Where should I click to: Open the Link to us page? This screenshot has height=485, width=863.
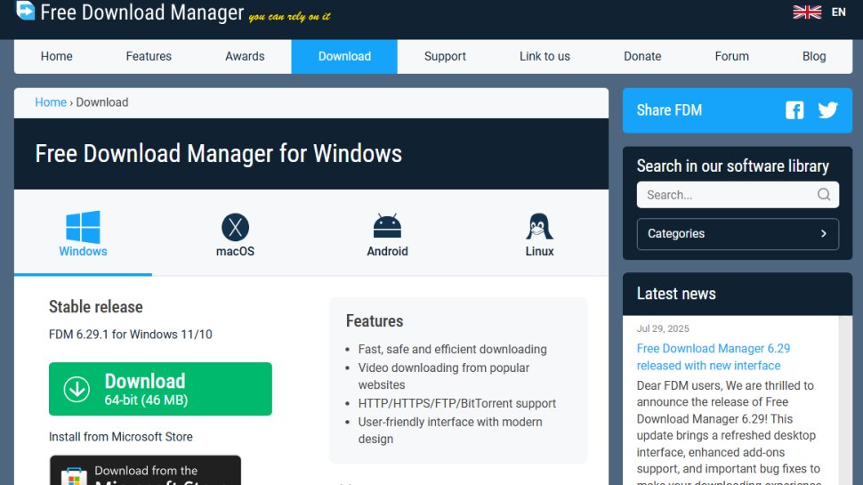coord(544,56)
